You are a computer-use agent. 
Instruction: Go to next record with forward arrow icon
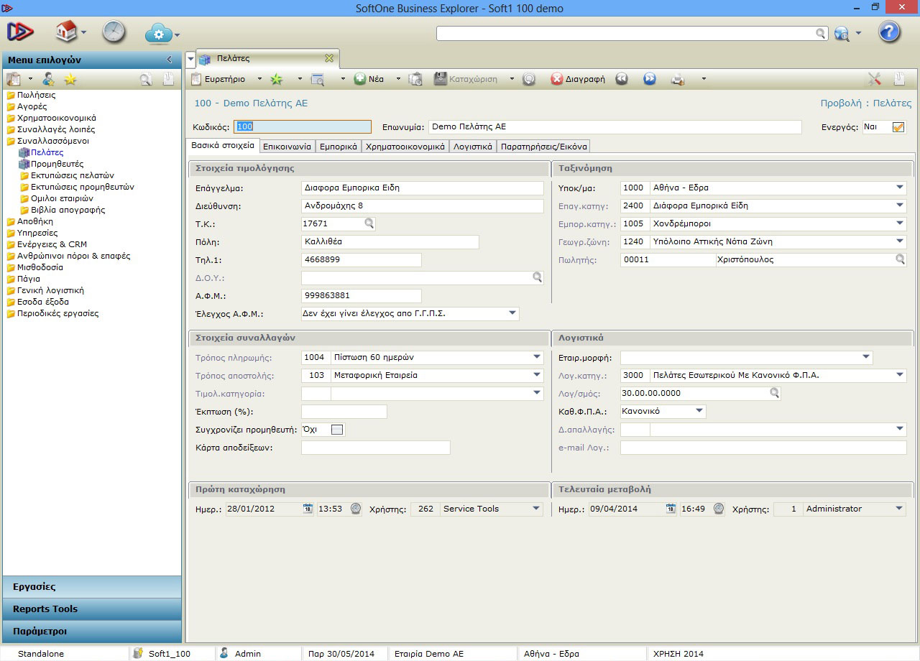coord(649,79)
